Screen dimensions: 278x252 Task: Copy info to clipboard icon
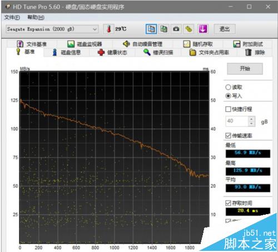point(151,29)
